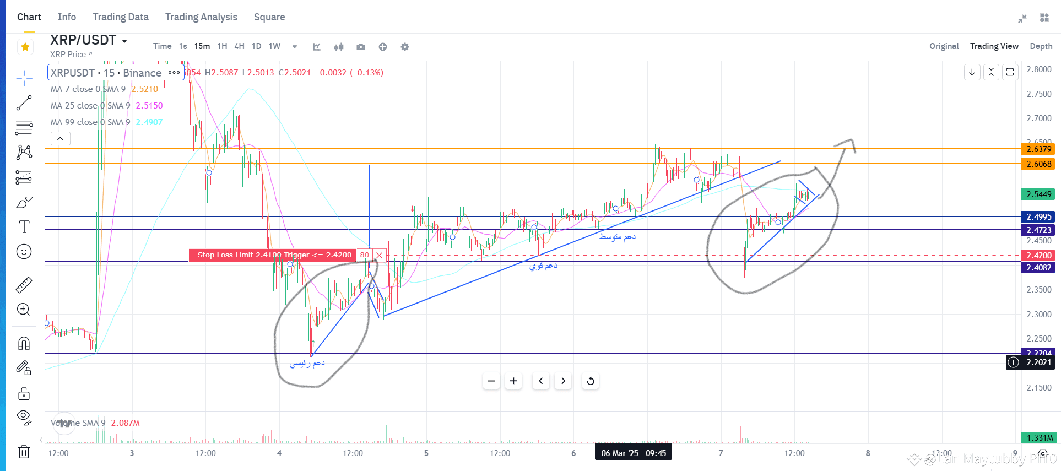This screenshot has height=471, width=1061.
Task: Reset the chart view
Action: point(591,381)
